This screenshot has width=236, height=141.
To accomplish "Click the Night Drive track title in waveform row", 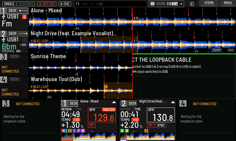I will (74, 33).
